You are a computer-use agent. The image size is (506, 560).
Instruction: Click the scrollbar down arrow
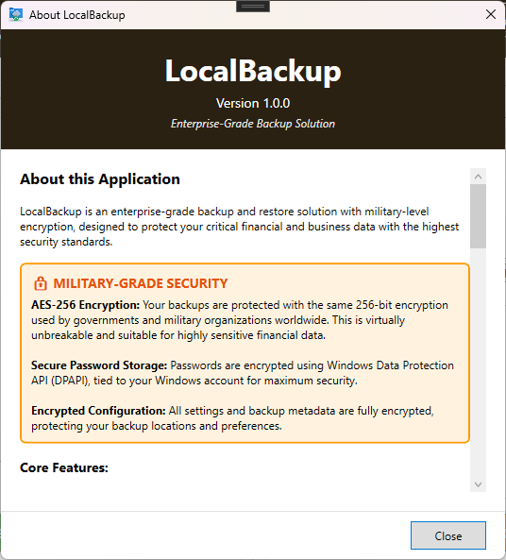point(478,484)
